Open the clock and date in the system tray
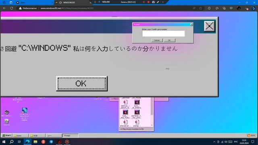Image resolution: width=258 pixels, height=145 pixels. click(x=244, y=142)
